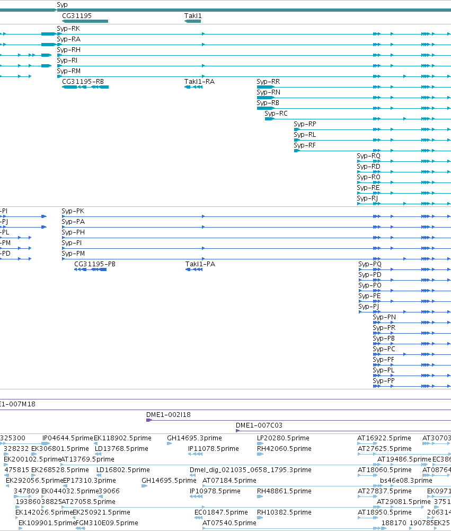The image size is (451, 531).
Task: Select the LP20280.5prime EST label
Action: (x=283, y=438)
